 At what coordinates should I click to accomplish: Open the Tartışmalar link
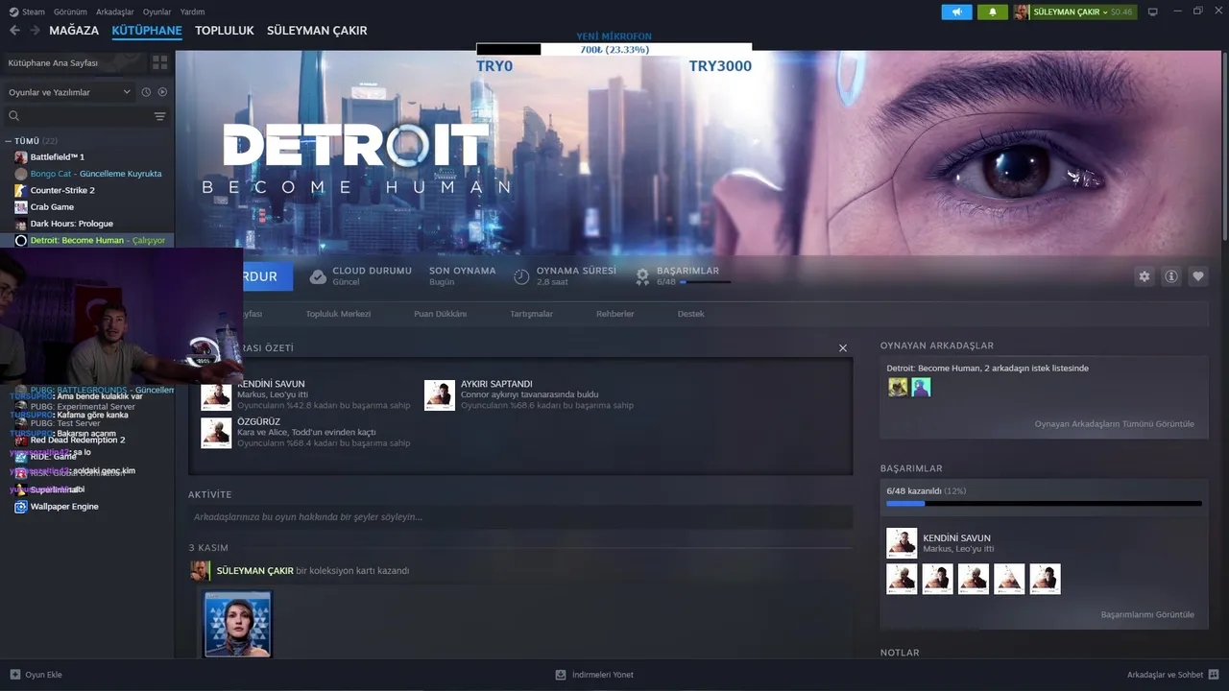(x=531, y=314)
